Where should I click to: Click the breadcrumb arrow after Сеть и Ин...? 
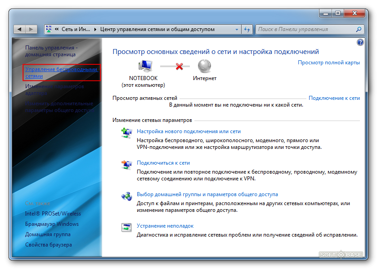95,29
